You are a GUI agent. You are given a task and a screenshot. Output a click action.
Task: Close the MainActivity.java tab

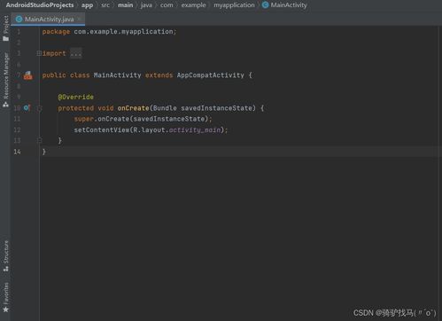click(x=79, y=19)
